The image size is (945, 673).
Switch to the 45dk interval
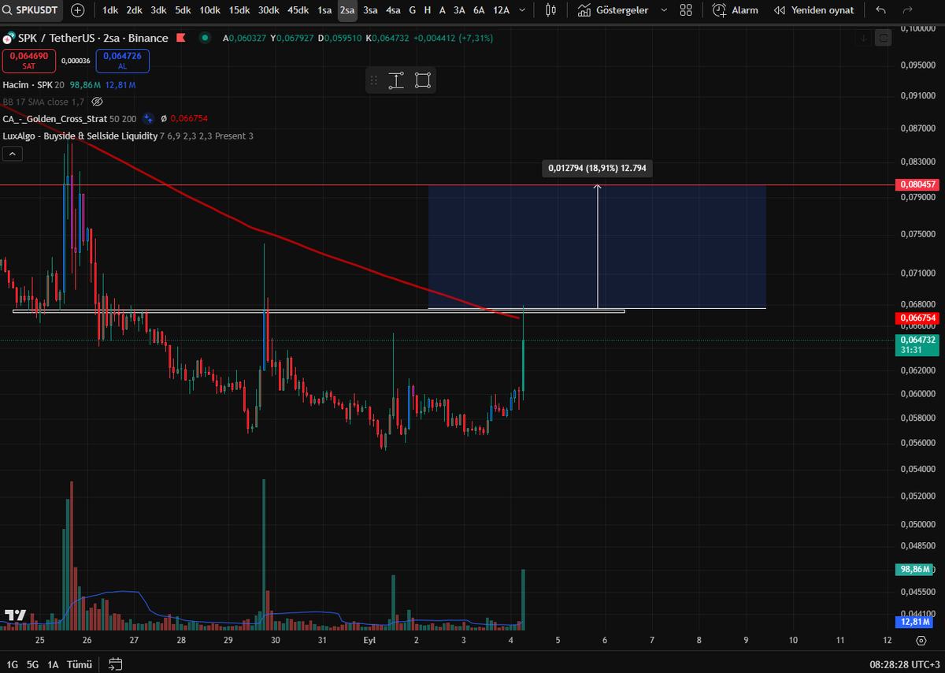coord(298,10)
